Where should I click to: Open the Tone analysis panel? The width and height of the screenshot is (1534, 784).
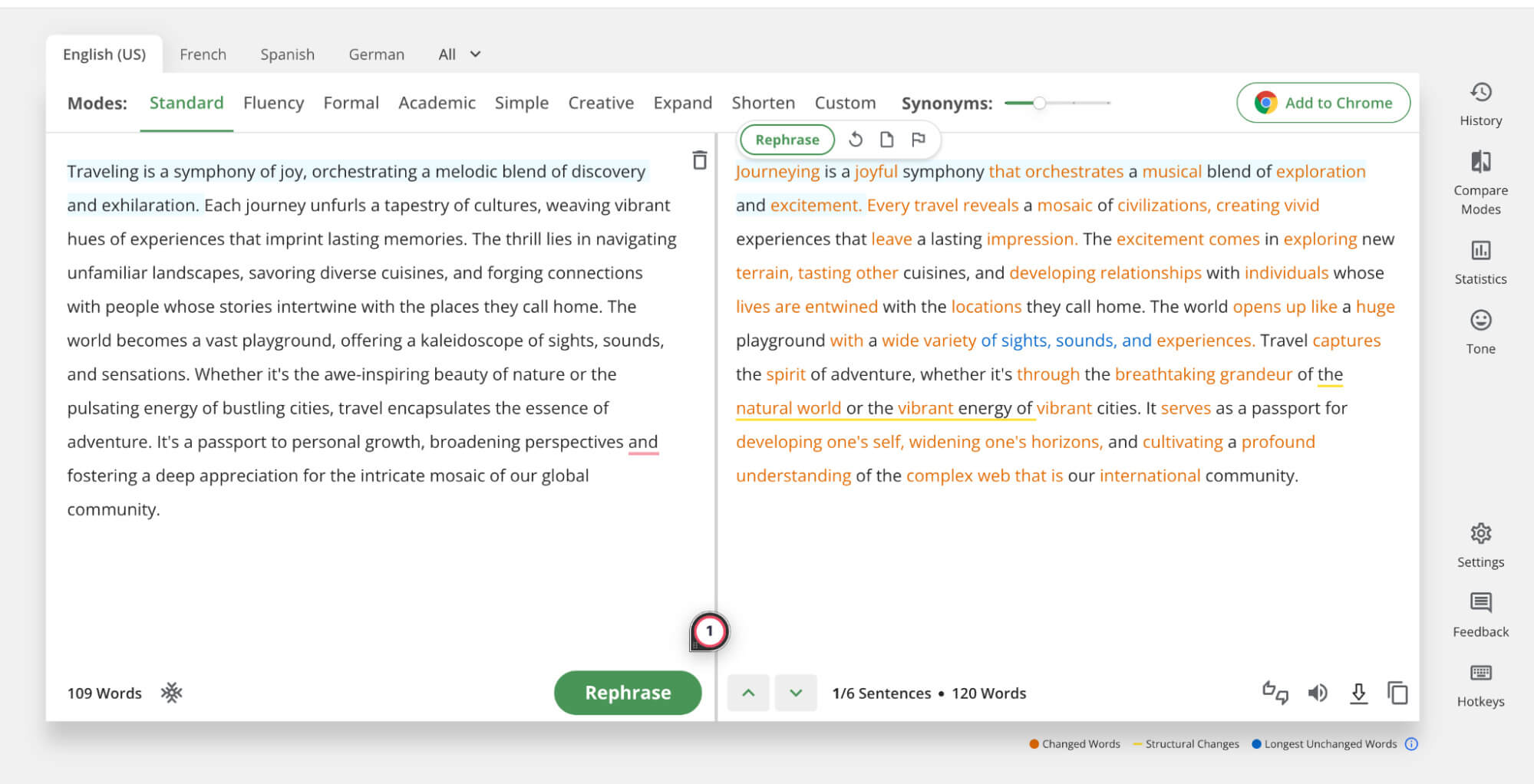coord(1480,332)
